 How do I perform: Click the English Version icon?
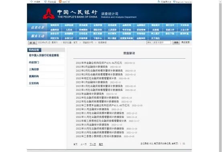[174, 2]
